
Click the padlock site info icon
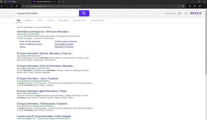tap(23, 6)
